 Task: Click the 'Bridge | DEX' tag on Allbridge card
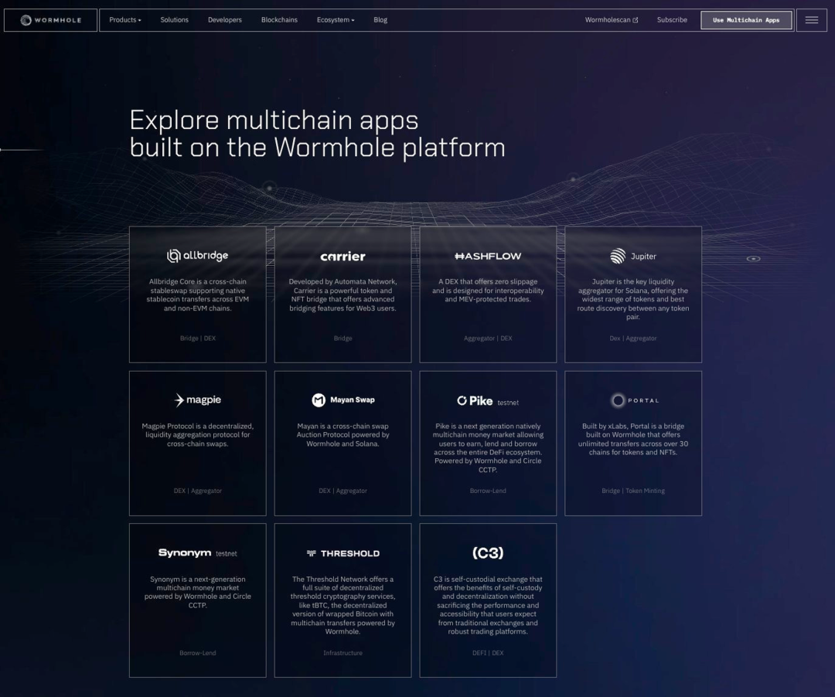198,338
